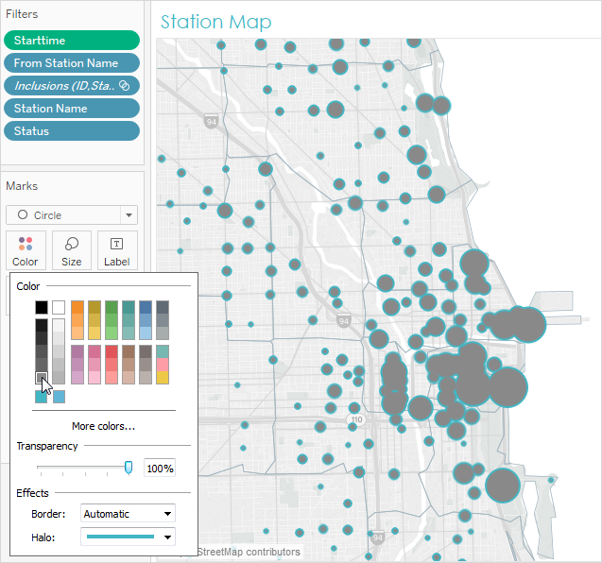
Task: Click the transparency 100% input field
Action: click(x=160, y=469)
